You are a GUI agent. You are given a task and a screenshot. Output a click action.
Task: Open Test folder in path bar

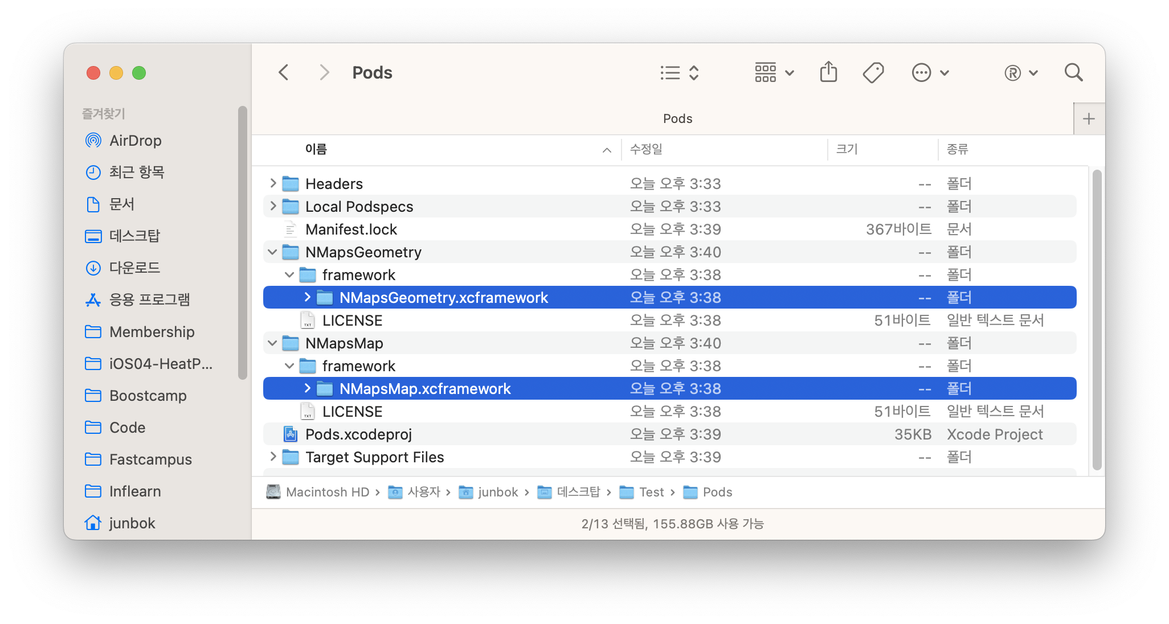[651, 492]
